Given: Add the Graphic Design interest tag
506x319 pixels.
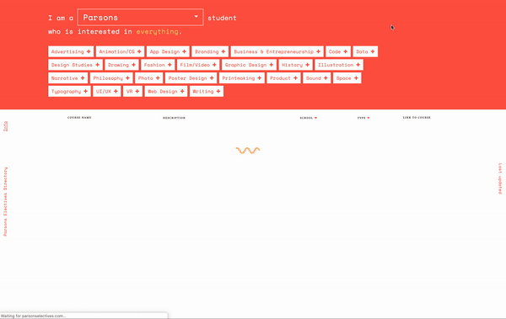Looking at the screenshot, I should (249, 65).
